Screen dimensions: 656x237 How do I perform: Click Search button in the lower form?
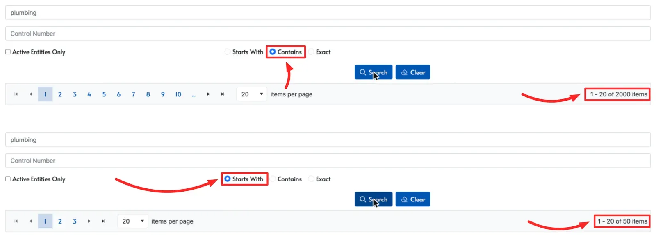(374, 199)
